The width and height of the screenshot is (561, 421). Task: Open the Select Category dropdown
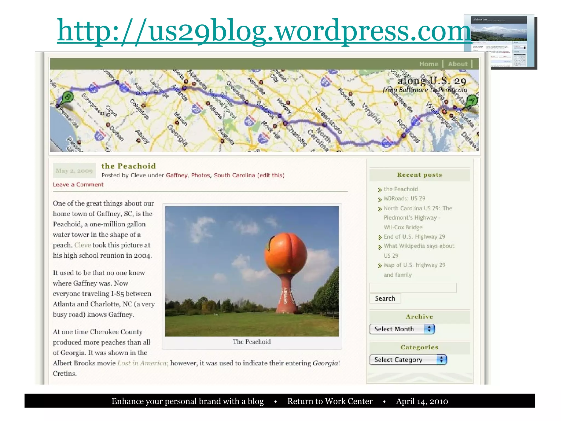pos(403,360)
